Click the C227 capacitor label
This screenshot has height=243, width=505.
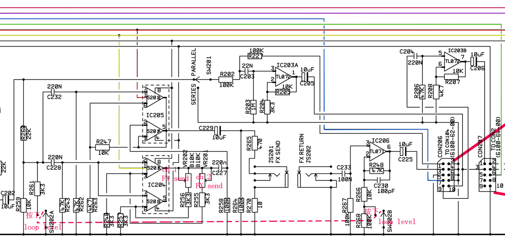click(x=219, y=172)
